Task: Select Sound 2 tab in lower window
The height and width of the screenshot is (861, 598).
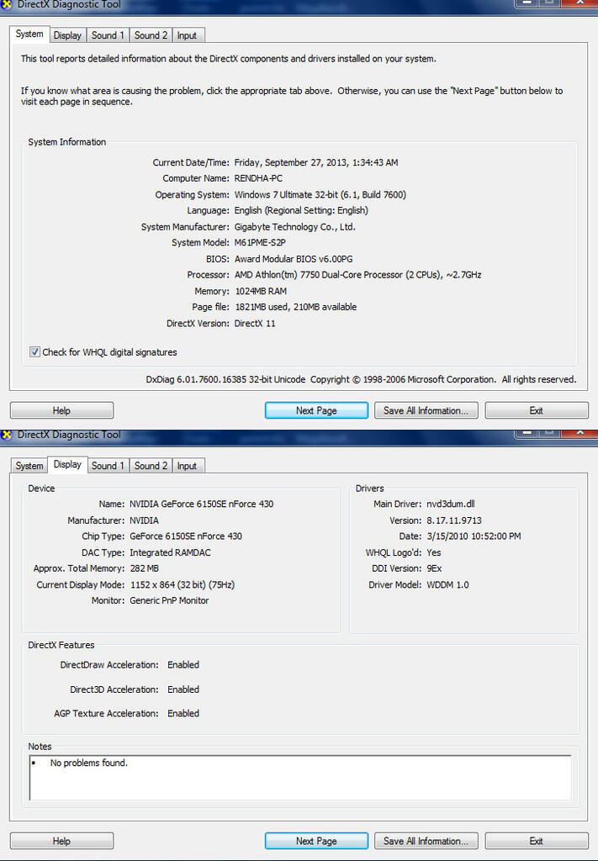Action: click(151, 466)
